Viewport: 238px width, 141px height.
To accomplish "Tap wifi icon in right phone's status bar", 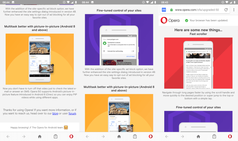I will (x=227, y=2).
